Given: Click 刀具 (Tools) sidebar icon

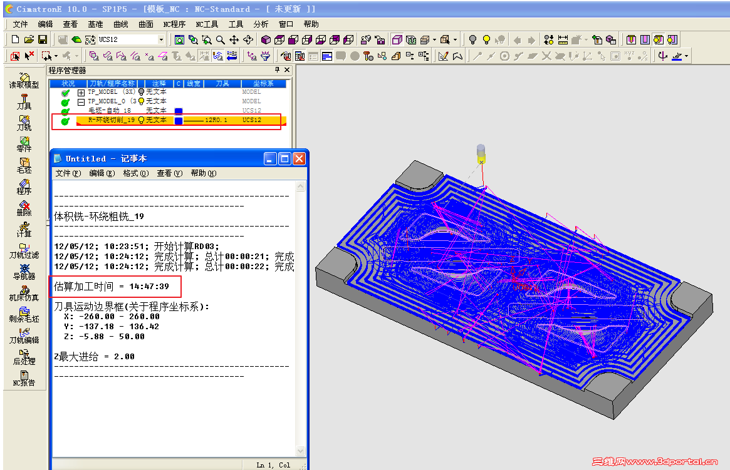Looking at the screenshot, I should [x=24, y=102].
